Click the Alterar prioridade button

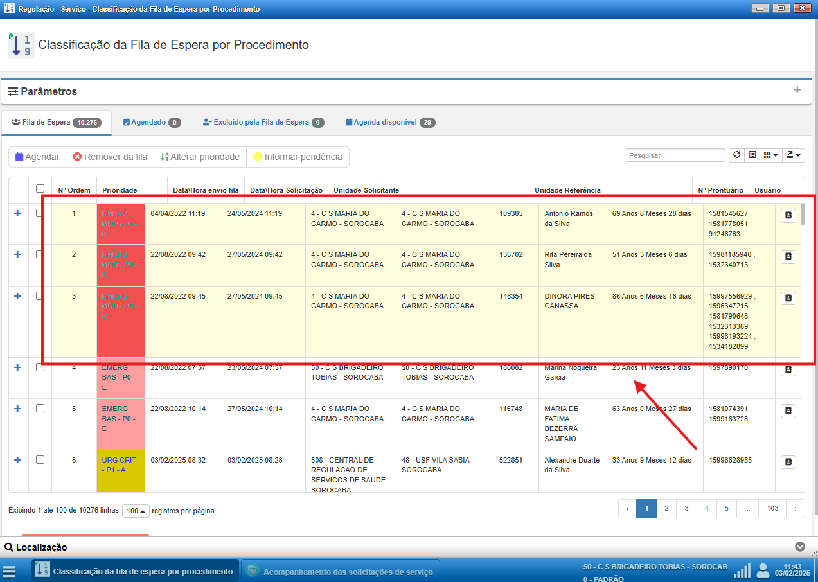200,157
